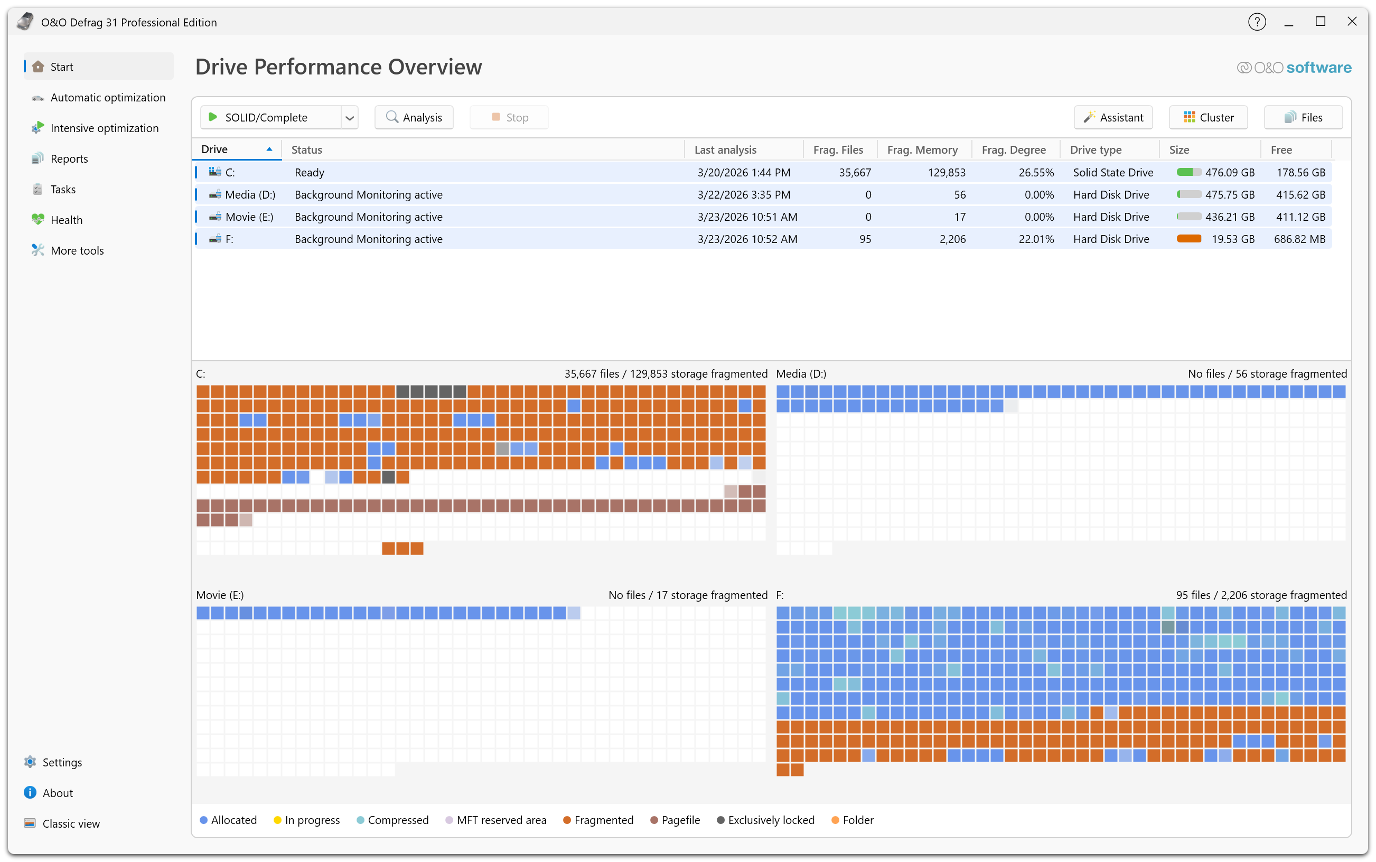This screenshot has height=862, width=1376.
Task: Click the Reports sidebar icon
Action: (38, 158)
